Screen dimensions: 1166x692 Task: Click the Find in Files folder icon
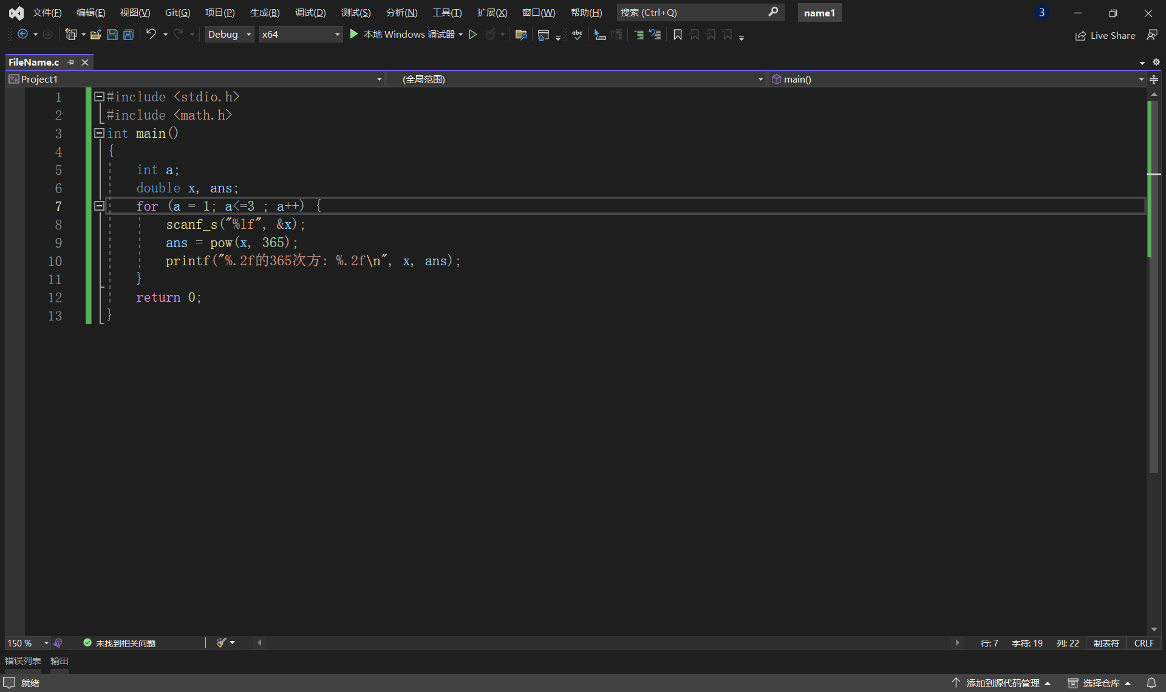click(x=520, y=35)
